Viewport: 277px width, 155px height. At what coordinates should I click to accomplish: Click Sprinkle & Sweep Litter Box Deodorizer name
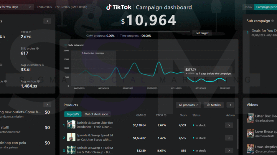tap(95, 125)
